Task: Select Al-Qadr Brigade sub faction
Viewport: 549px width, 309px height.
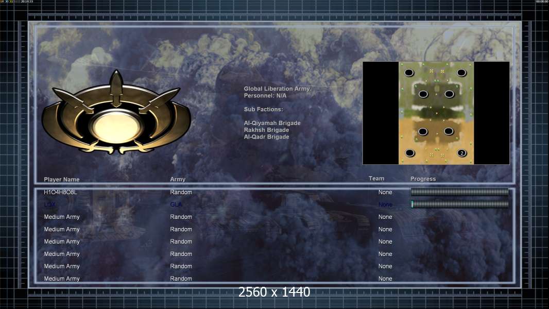Action: [x=266, y=137]
